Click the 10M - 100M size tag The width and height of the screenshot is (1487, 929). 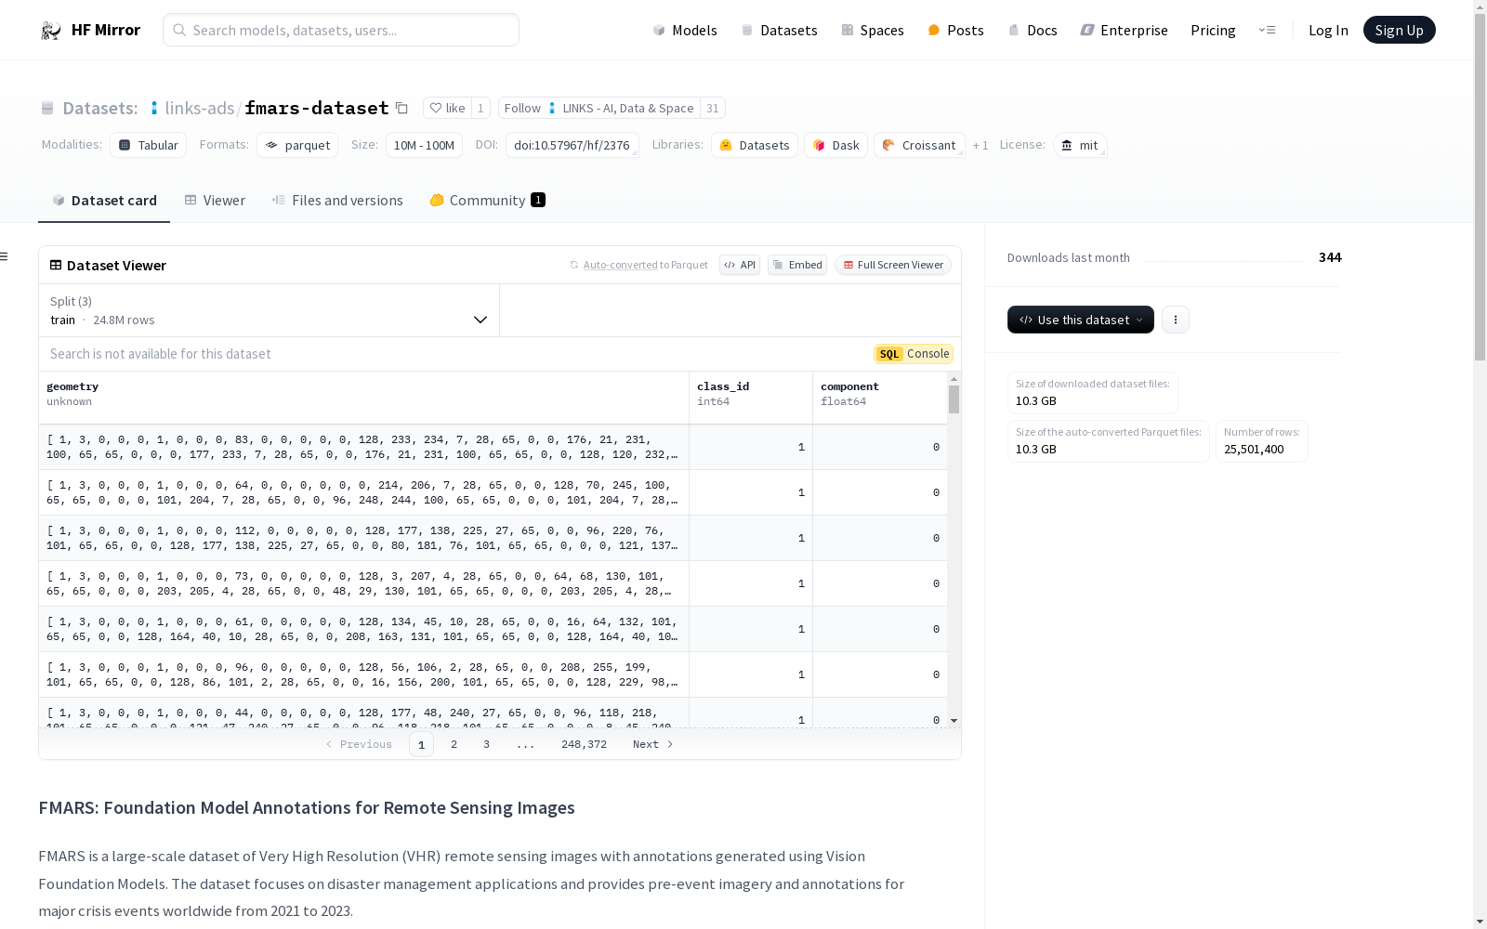point(424,145)
